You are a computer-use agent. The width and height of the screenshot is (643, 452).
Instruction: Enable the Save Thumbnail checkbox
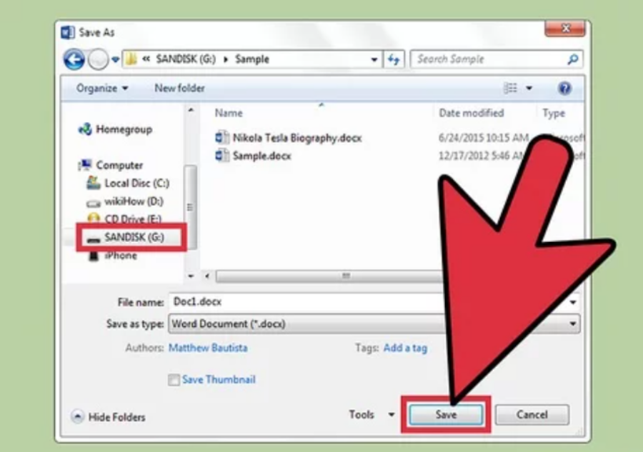[x=174, y=380]
